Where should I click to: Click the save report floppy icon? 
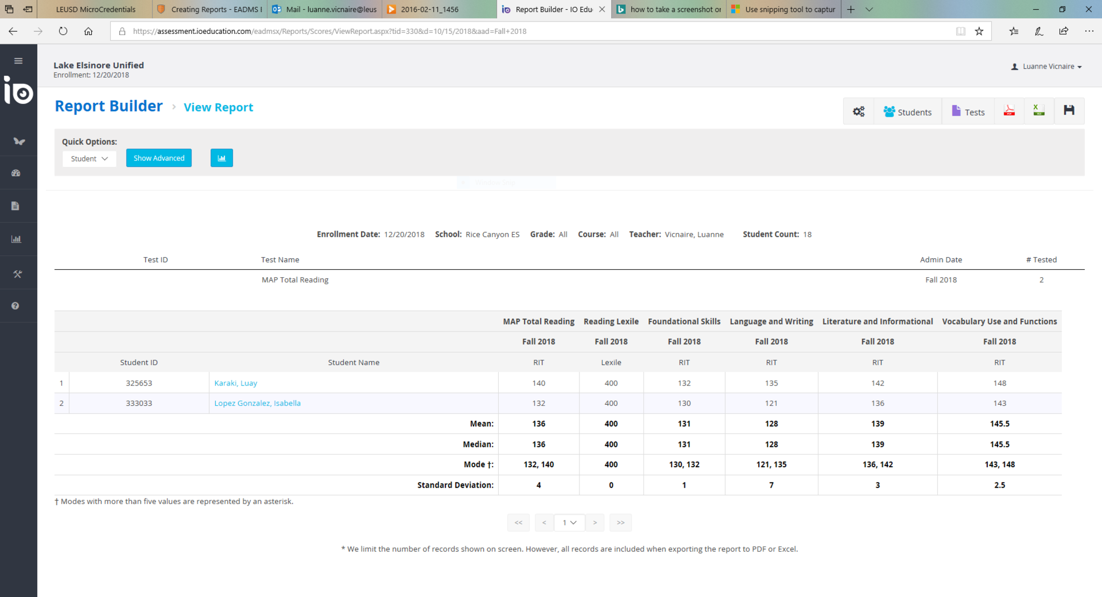pos(1069,111)
